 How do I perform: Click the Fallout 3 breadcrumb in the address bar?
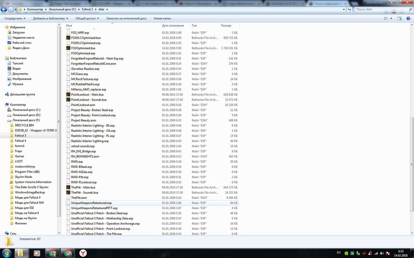tap(87, 9)
